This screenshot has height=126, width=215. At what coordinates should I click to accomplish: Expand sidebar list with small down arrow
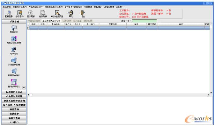pos(24,88)
